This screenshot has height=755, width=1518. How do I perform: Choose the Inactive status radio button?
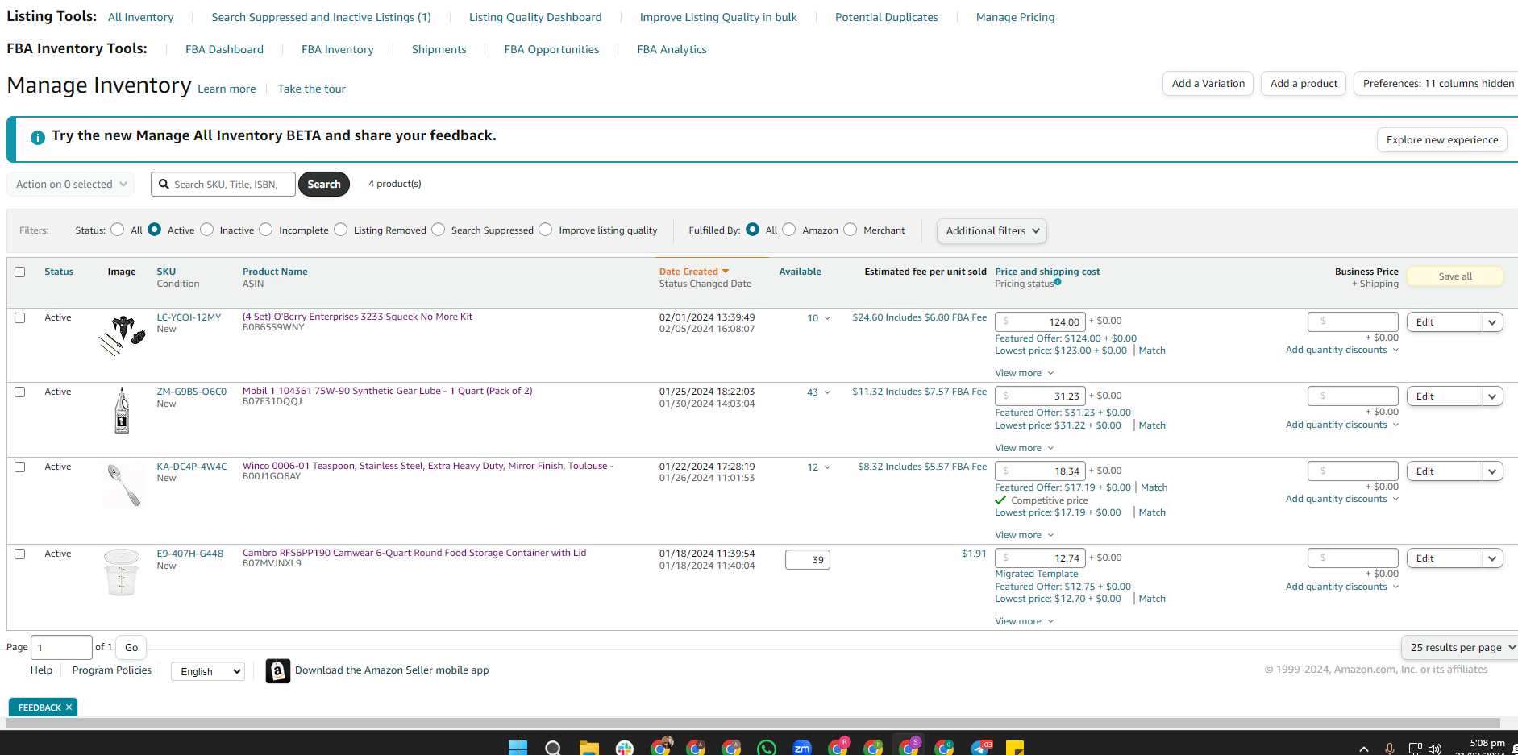(207, 230)
